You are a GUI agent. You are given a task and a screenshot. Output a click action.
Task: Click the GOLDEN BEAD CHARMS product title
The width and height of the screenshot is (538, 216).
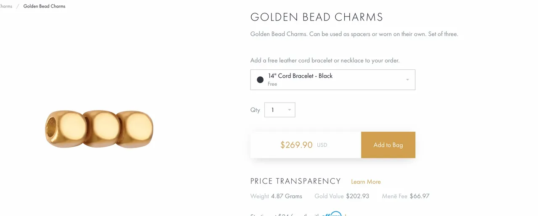(x=317, y=17)
